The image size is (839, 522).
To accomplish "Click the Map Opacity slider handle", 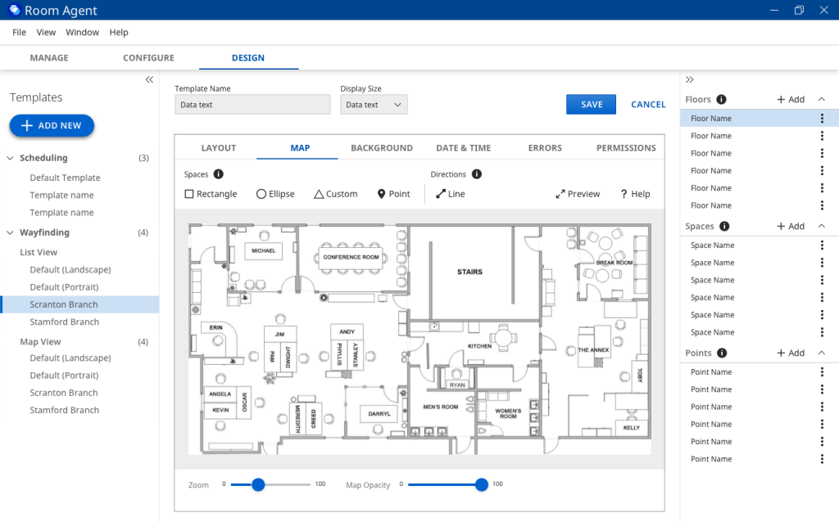I will [x=481, y=484].
